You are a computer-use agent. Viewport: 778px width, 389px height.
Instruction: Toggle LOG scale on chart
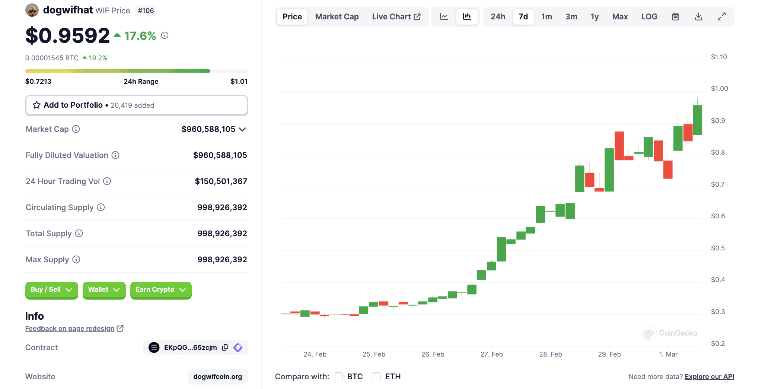point(649,17)
